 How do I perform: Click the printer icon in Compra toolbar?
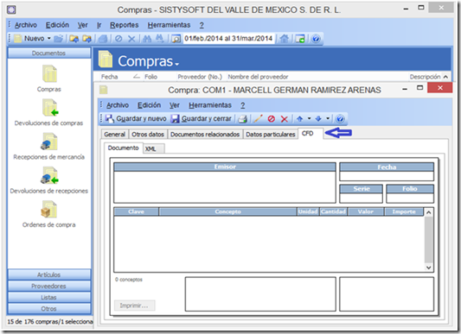(x=243, y=119)
